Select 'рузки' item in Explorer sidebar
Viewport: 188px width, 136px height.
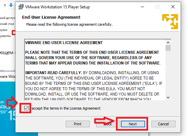(x=4, y=30)
